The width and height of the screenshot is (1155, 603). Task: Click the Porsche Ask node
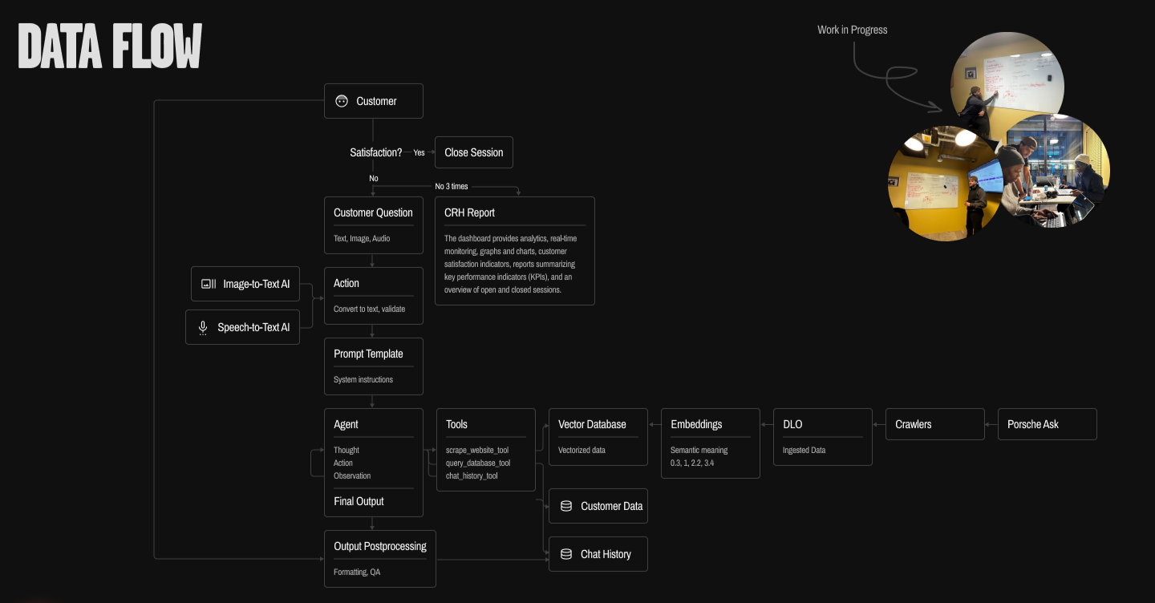[x=1047, y=423]
